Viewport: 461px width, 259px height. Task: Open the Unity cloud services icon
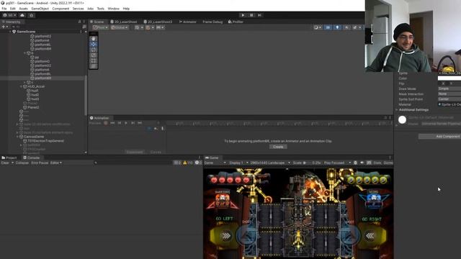point(22,15)
